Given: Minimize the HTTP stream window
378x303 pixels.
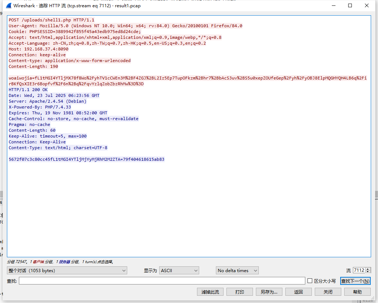Looking at the screenshot, I should 333,6.
